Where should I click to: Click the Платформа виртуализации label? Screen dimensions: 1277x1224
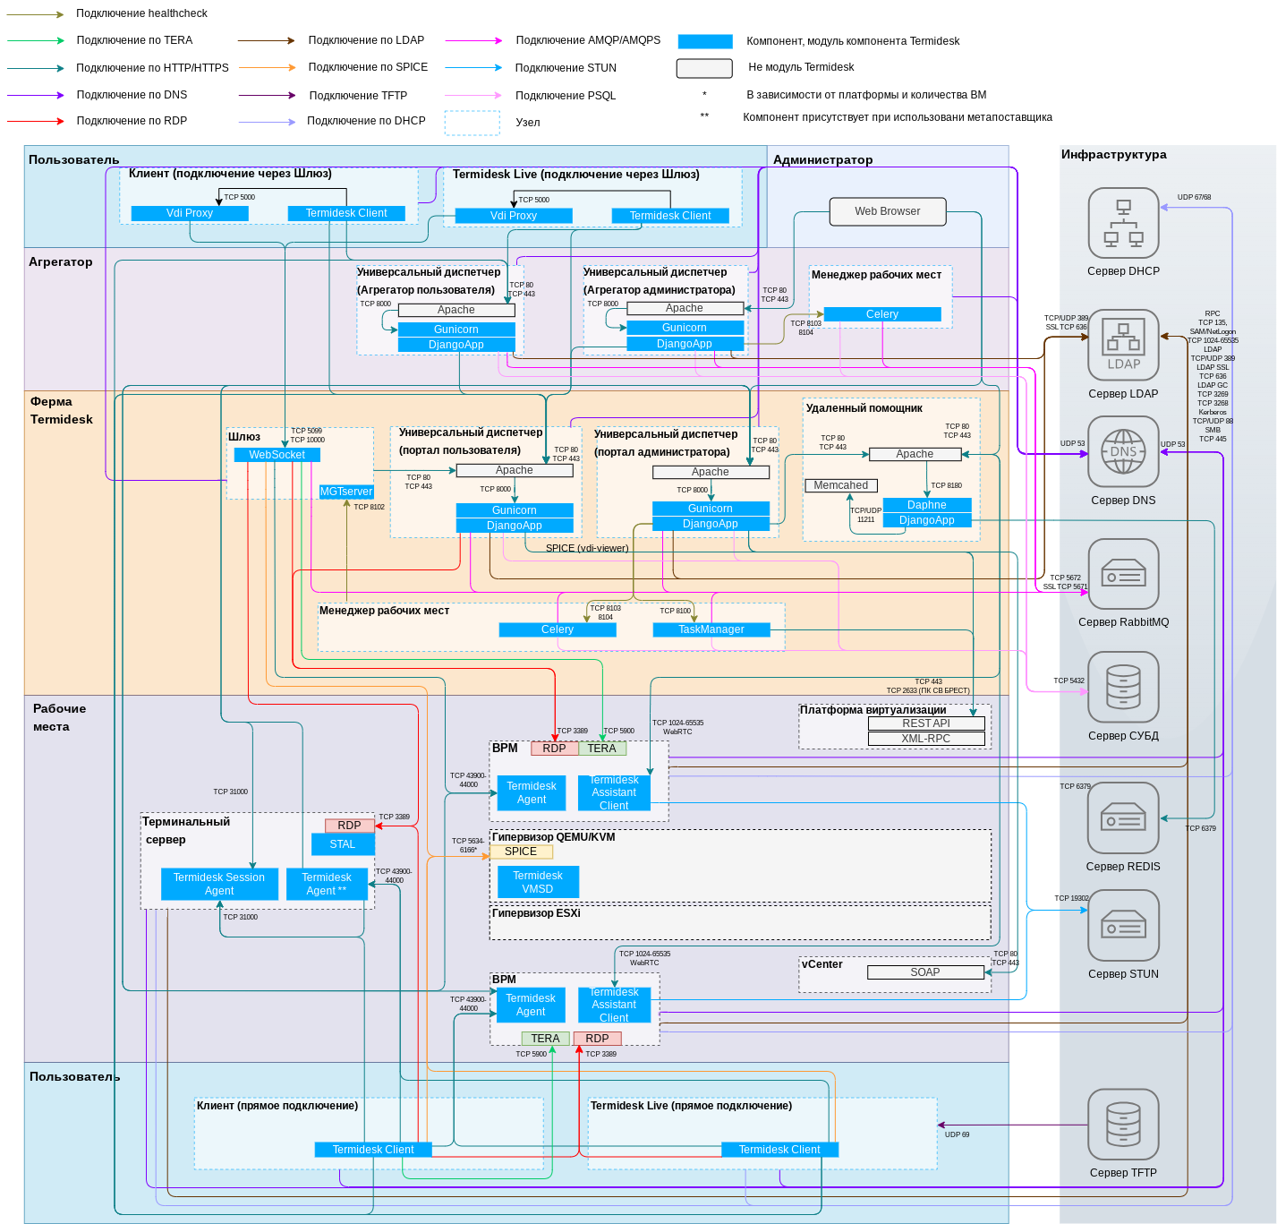point(873,710)
